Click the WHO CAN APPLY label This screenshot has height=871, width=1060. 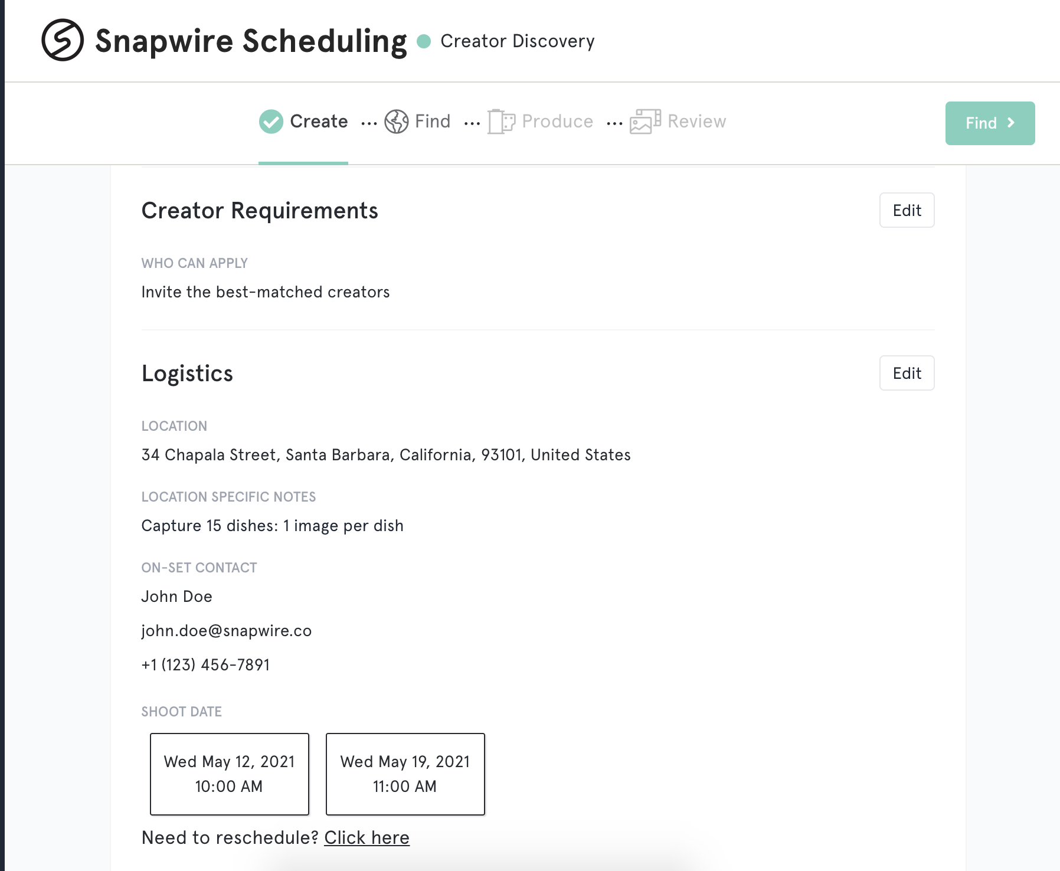point(195,263)
